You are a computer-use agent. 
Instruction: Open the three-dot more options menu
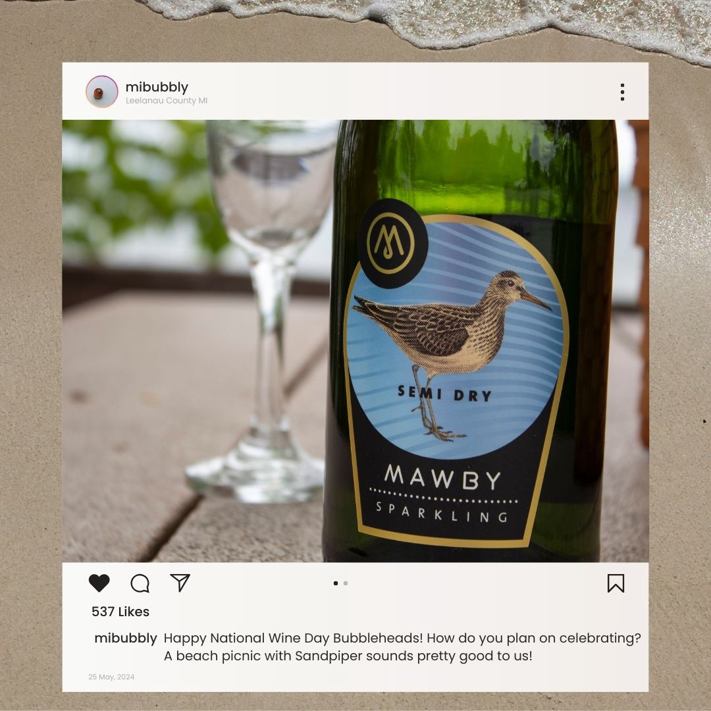[x=622, y=92]
